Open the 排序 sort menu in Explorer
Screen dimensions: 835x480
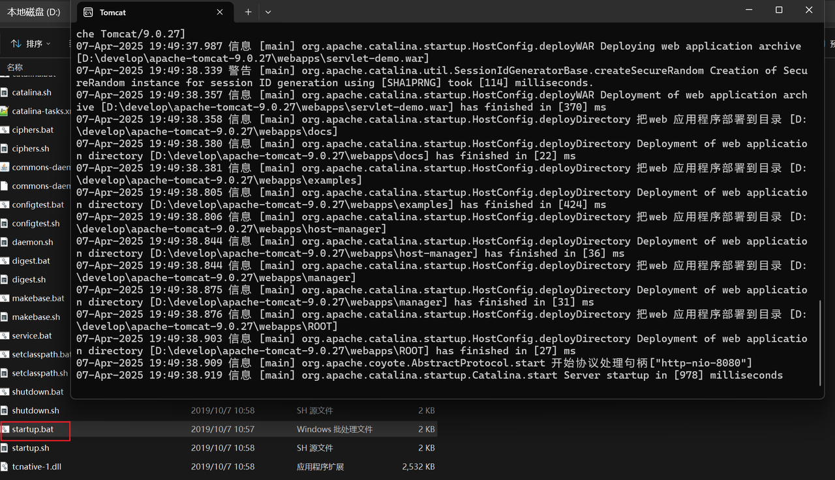click(31, 44)
